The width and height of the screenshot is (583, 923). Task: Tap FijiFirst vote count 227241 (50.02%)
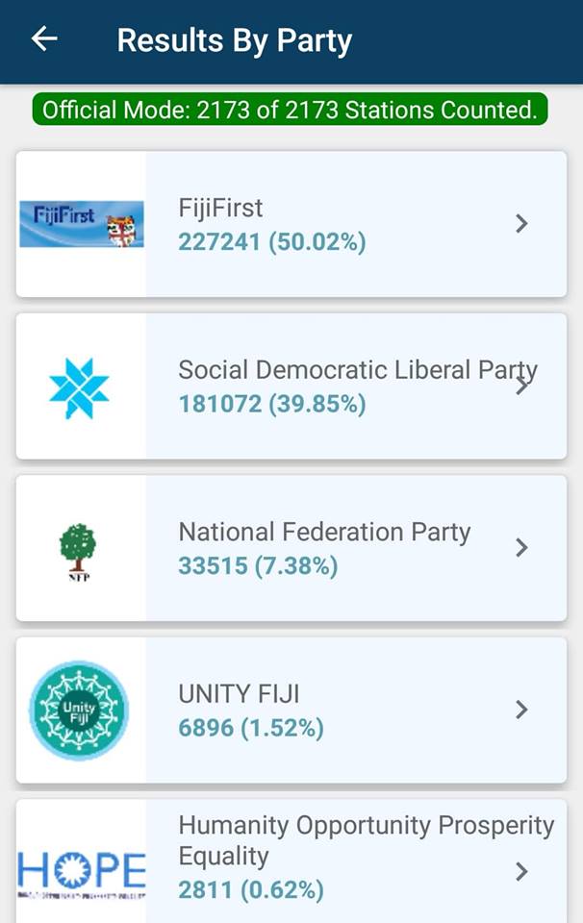[x=272, y=242]
